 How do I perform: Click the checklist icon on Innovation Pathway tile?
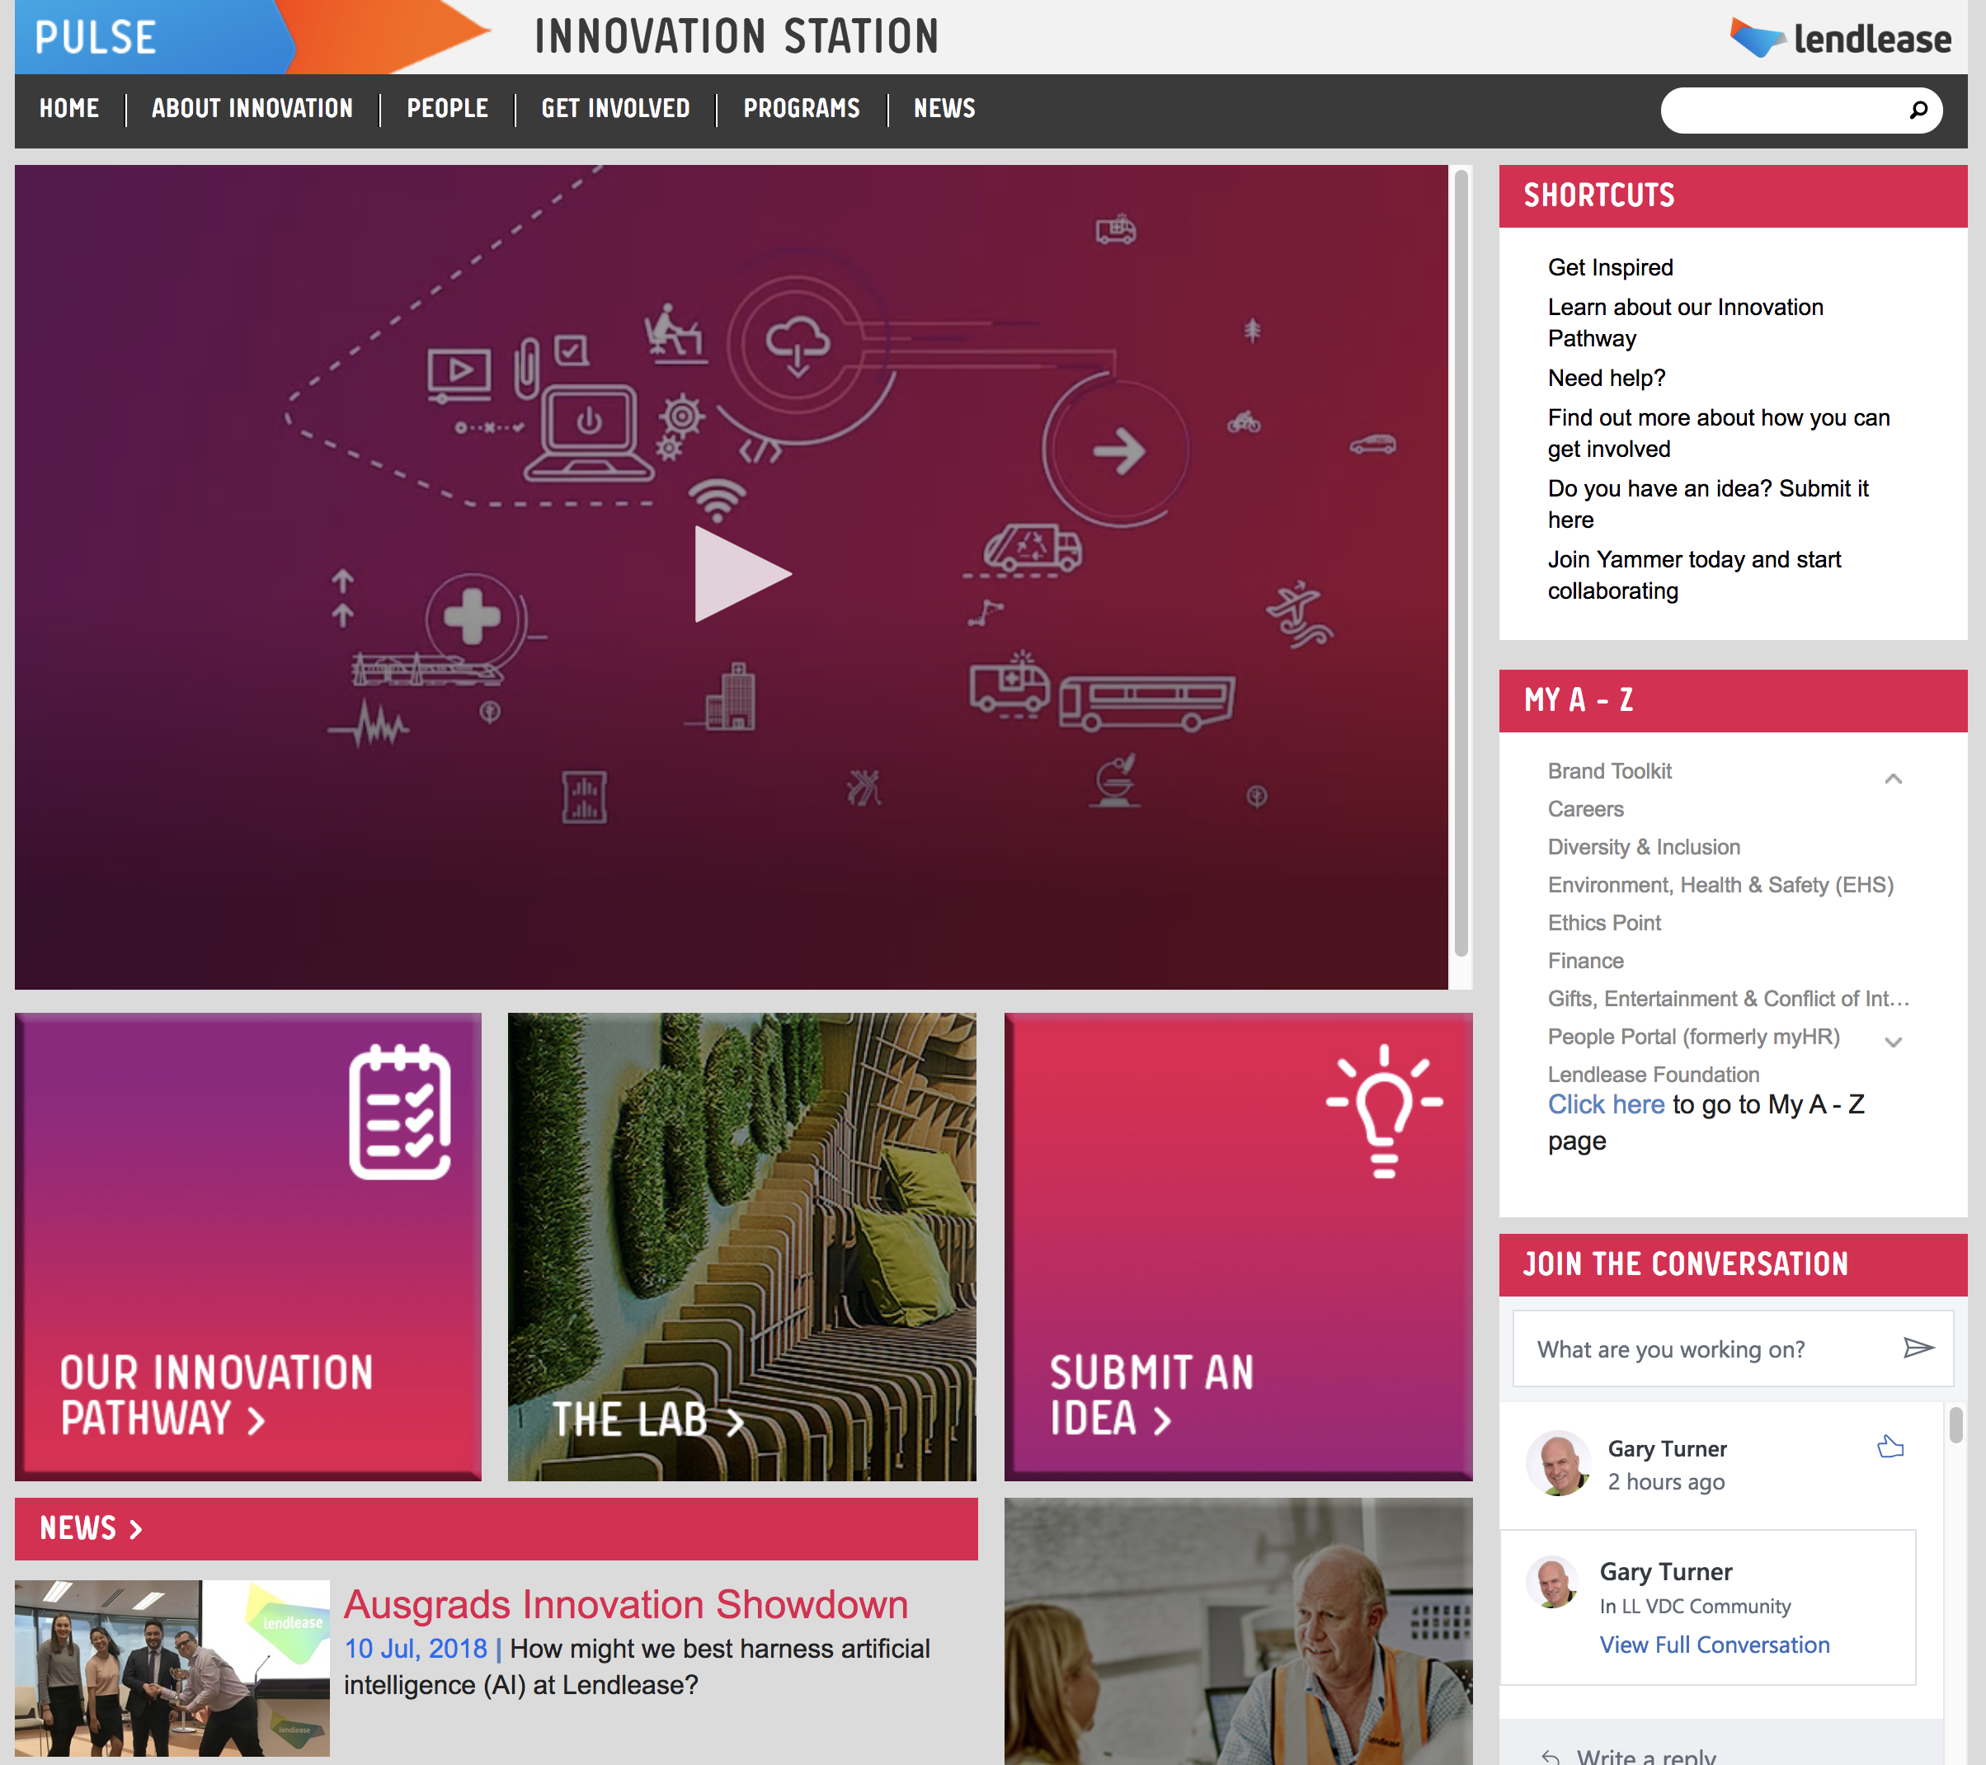(x=399, y=1113)
